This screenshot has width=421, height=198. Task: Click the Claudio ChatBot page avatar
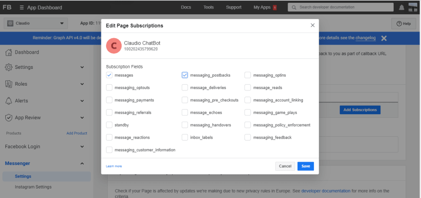114,45
